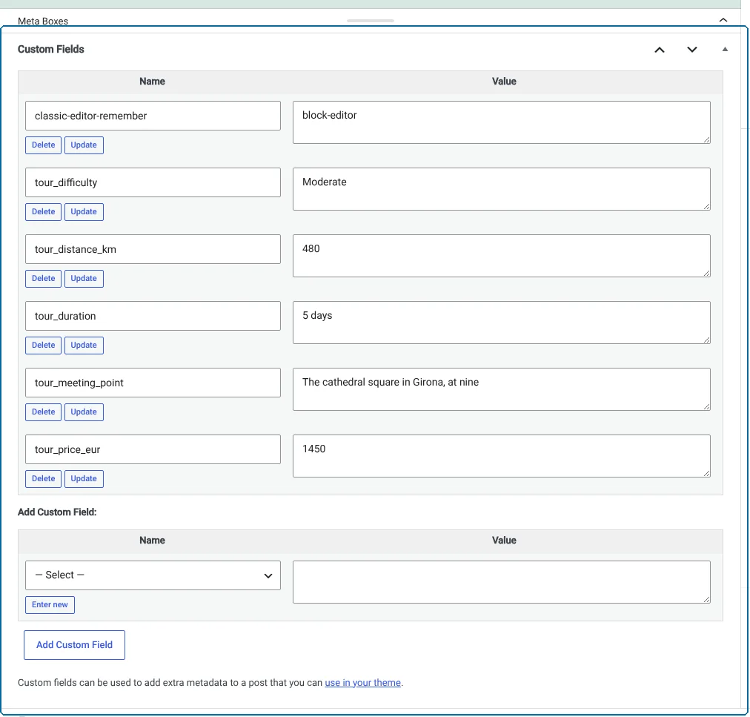The width and height of the screenshot is (750, 717).
Task: Update the tour_duration field
Action: pyautogui.click(x=84, y=345)
